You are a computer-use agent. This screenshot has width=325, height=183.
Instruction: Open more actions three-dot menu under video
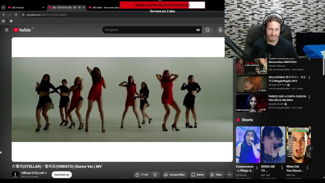tap(230, 175)
